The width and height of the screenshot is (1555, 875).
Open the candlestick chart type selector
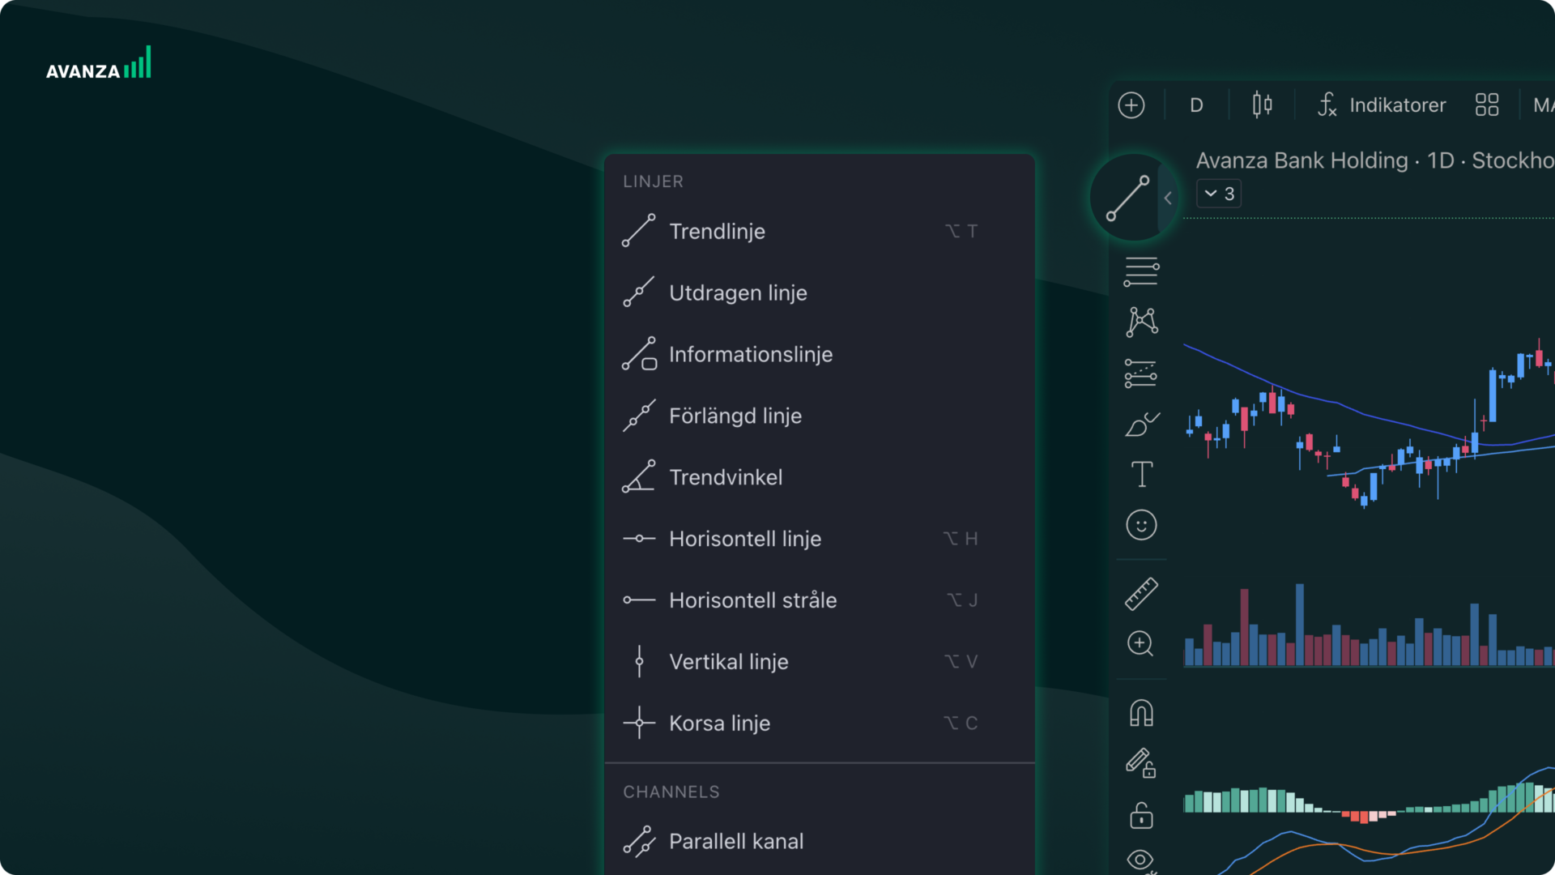tap(1262, 105)
